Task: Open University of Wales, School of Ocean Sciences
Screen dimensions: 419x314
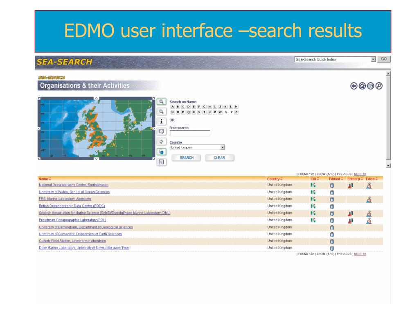Action: click(x=74, y=192)
